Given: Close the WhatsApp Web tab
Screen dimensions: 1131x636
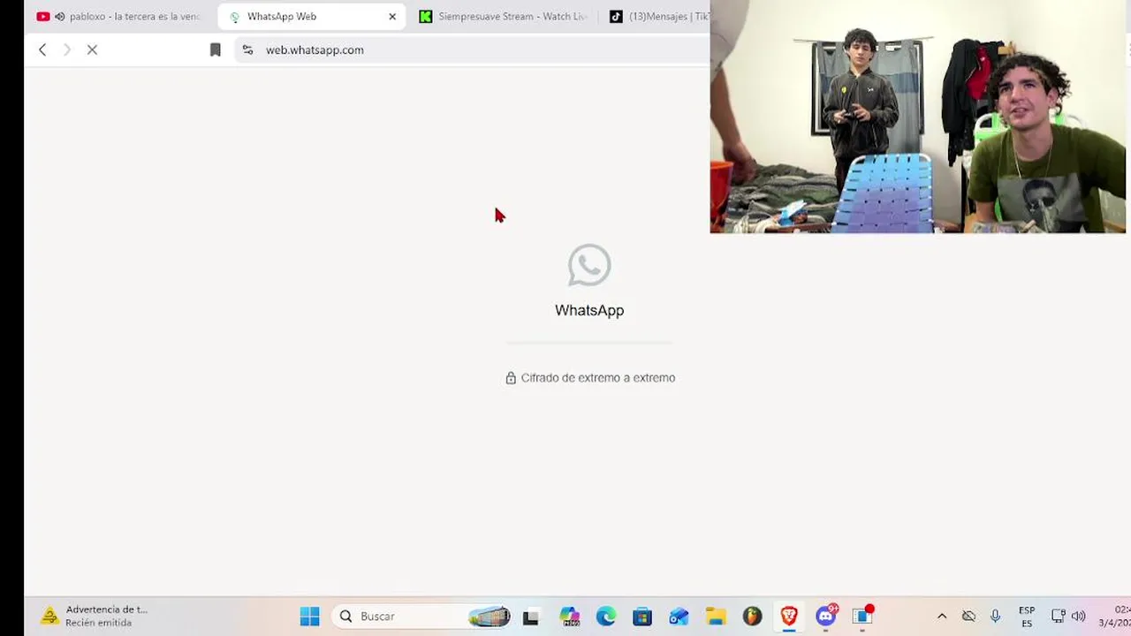Looking at the screenshot, I should (x=392, y=17).
